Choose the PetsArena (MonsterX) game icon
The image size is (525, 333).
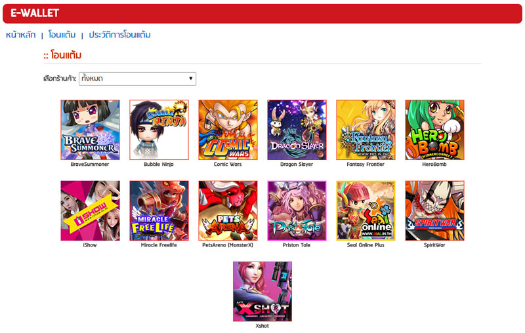click(228, 210)
